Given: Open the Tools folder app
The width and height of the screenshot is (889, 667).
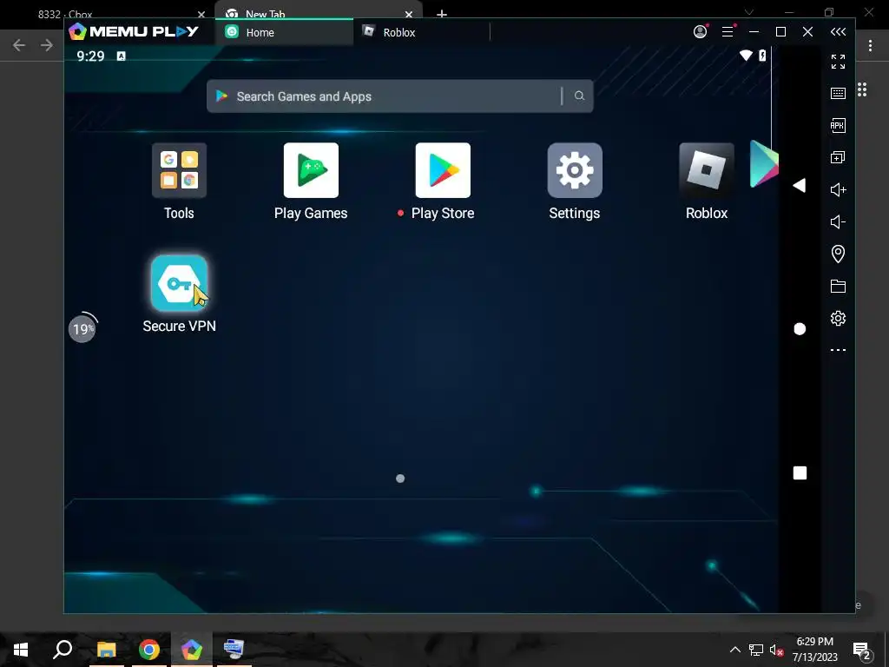Looking at the screenshot, I should (179, 170).
